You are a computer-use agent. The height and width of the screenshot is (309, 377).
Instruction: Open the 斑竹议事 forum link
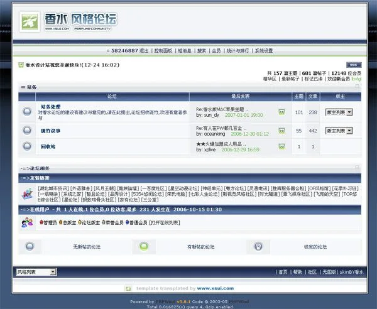[x=51, y=131]
